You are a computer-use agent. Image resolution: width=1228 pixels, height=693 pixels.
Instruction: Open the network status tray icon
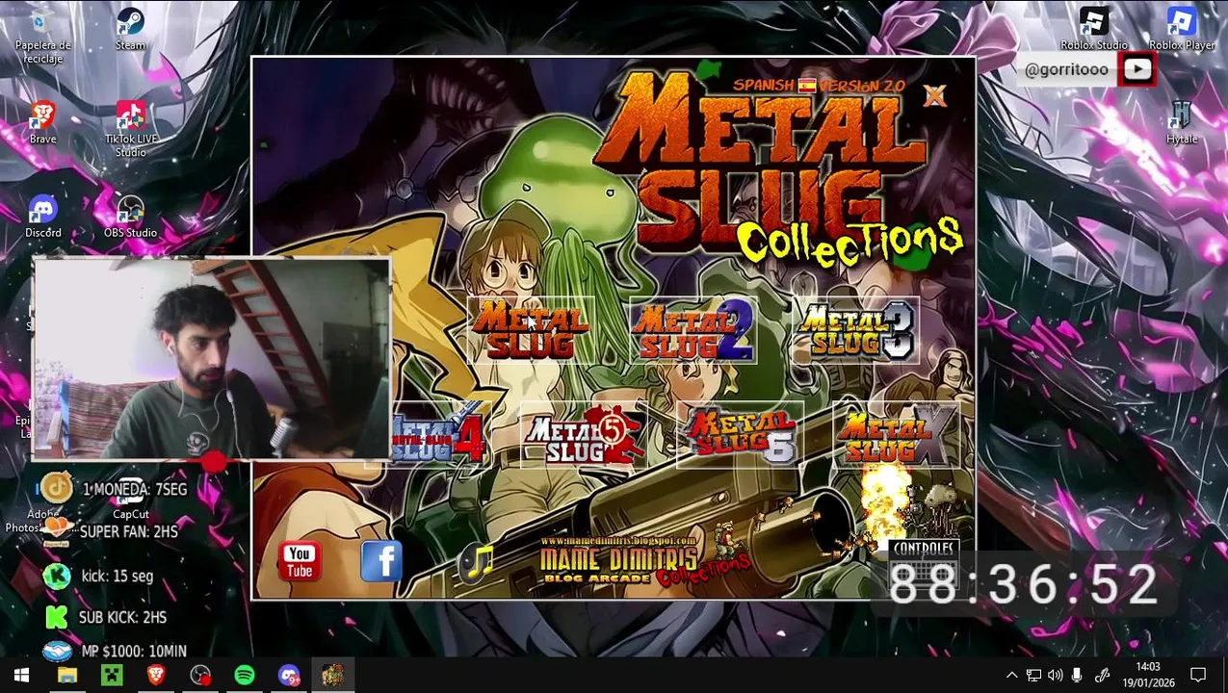point(1033,676)
